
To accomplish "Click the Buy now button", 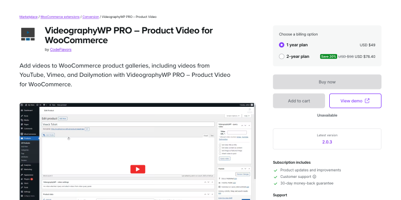I will (327, 82).
